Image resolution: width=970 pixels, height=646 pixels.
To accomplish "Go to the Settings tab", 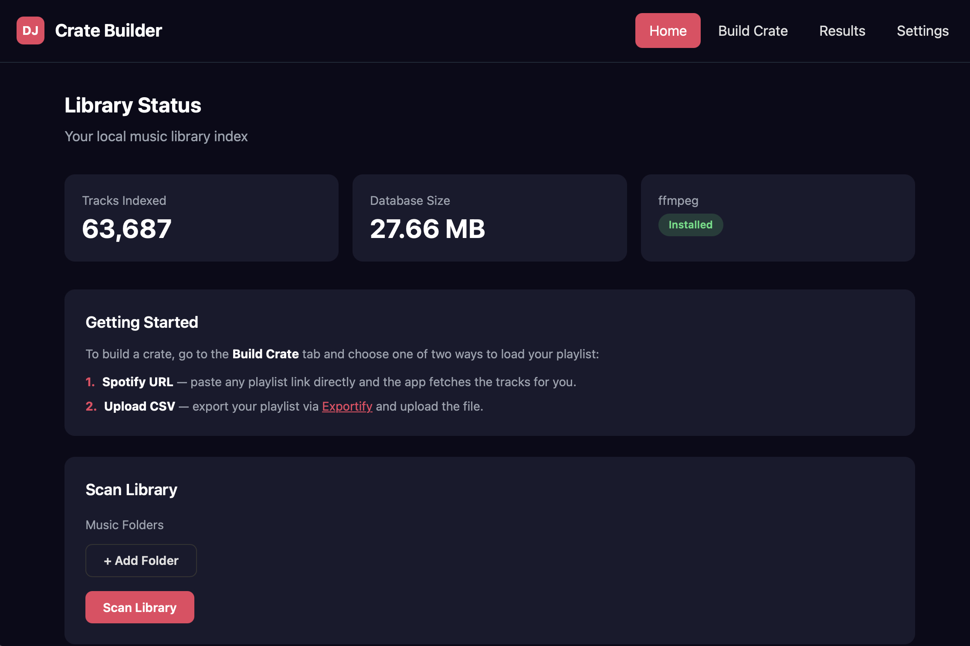I will pyautogui.click(x=923, y=31).
